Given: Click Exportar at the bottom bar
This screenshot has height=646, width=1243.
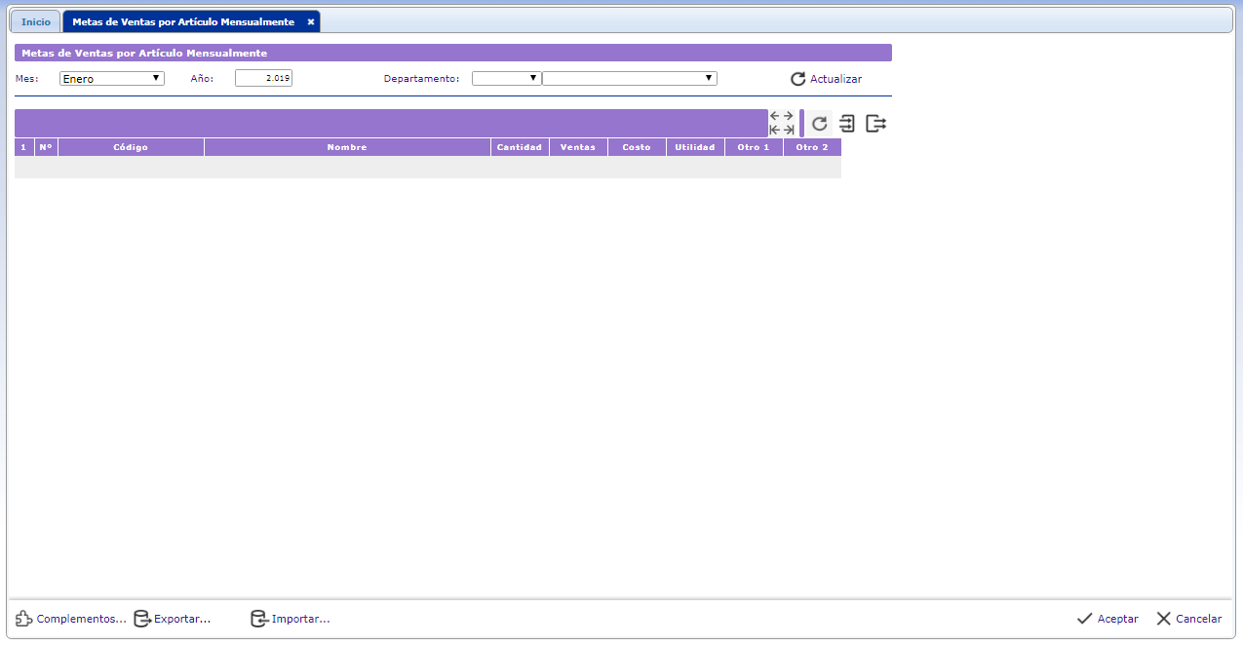Looking at the screenshot, I should [172, 619].
